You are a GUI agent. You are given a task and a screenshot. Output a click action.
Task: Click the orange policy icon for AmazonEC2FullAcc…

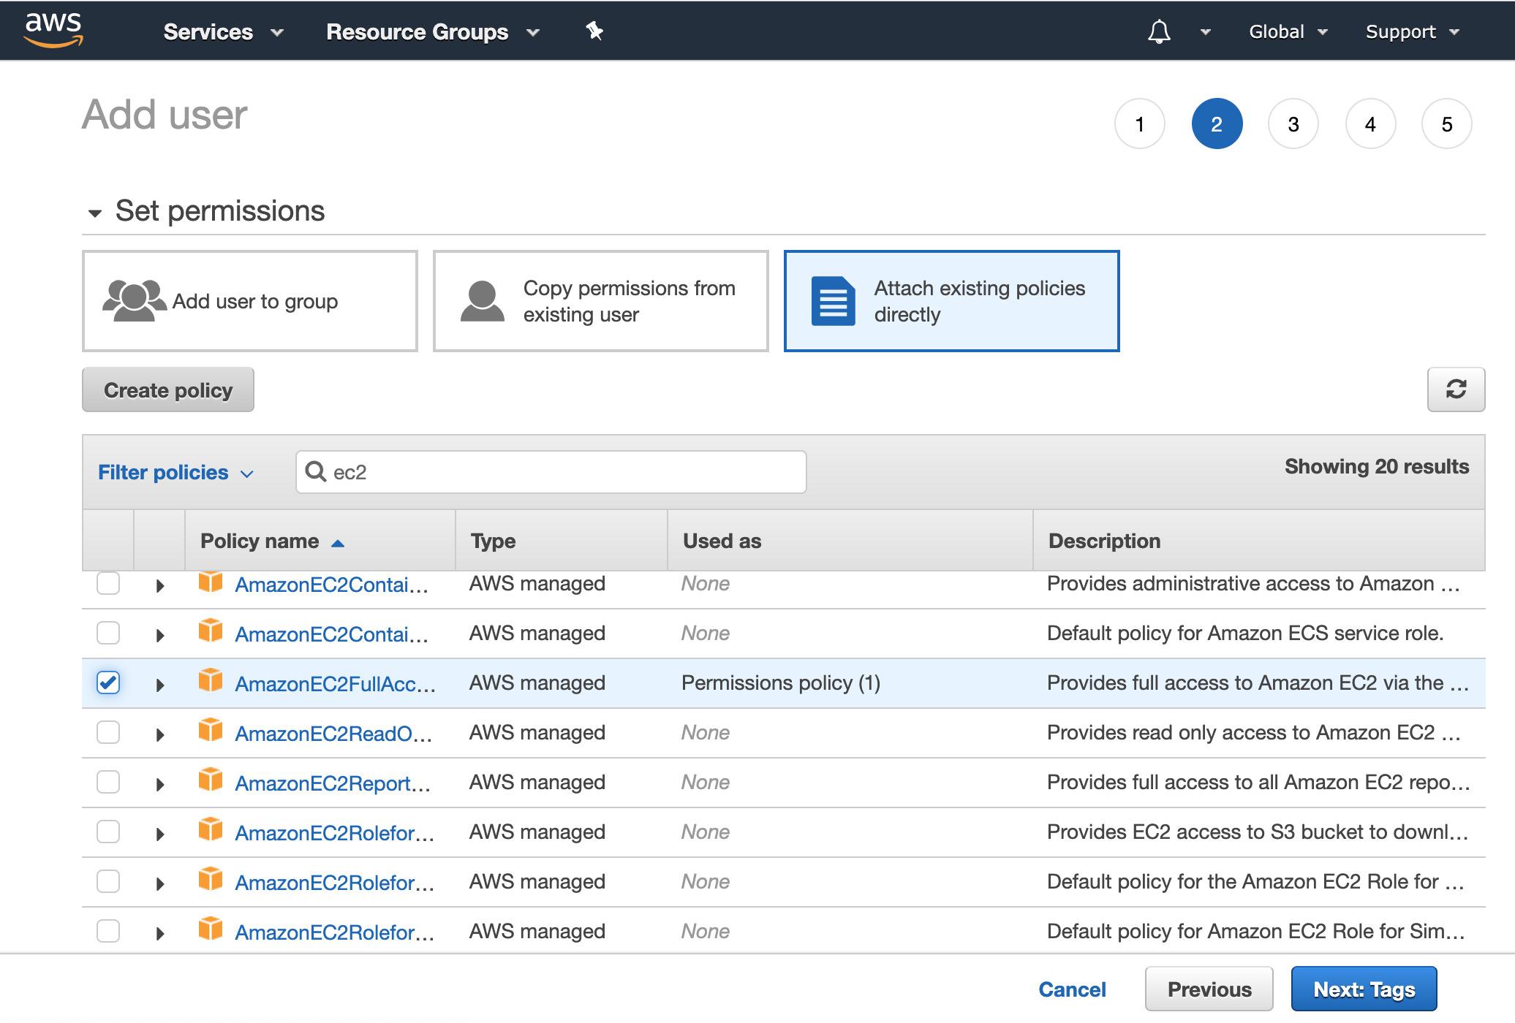click(x=211, y=680)
